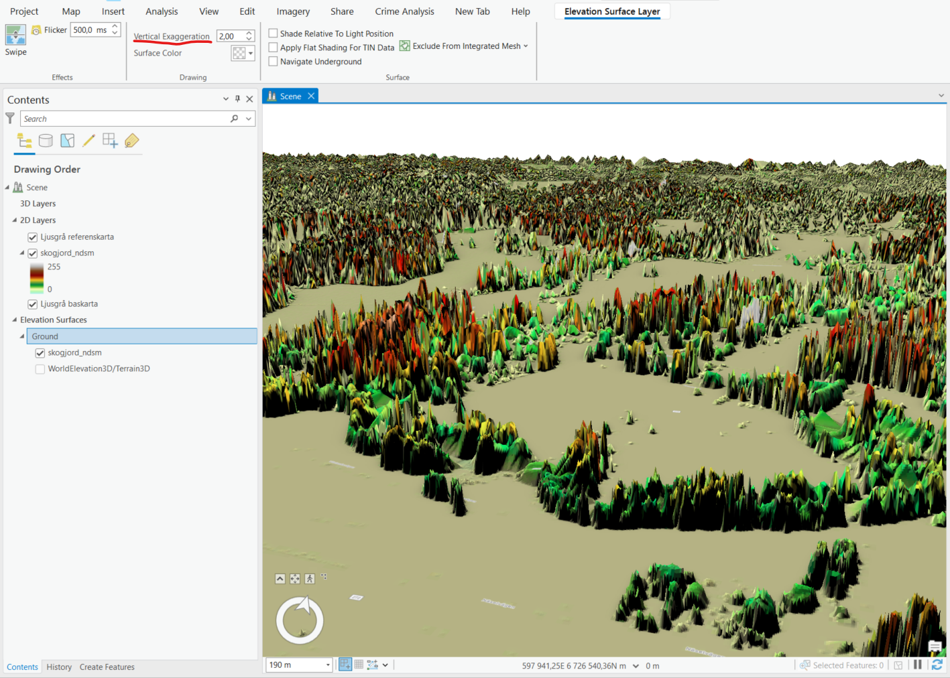Activate the pedestrian walk navigation icon
This screenshot has width=950, height=678.
point(309,578)
